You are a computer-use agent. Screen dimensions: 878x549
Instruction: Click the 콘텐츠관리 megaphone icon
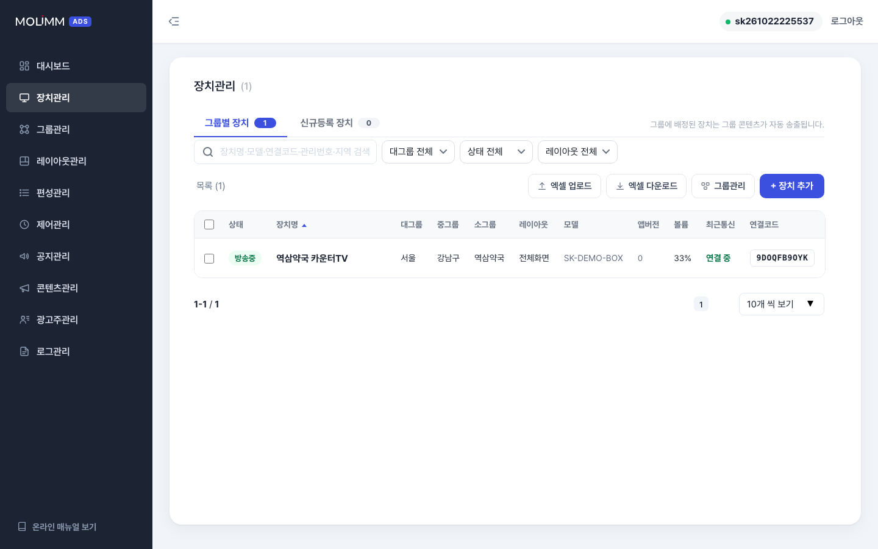[x=24, y=288]
